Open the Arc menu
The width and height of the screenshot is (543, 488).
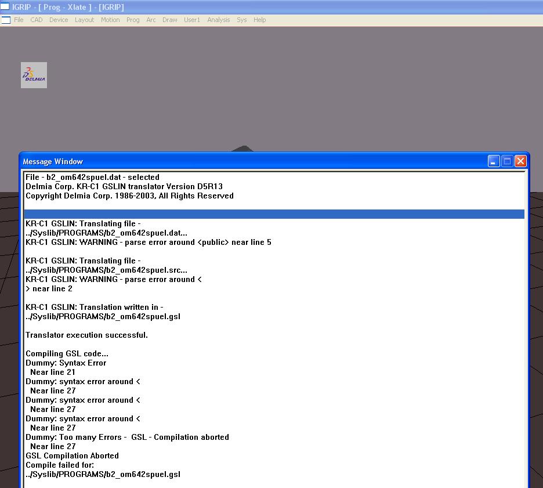(x=151, y=20)
